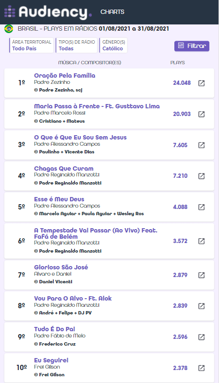This screenshot has width=219, height=383.
Task: Open external link icon for Vou Para O Alvo
Action: [201, 306]
